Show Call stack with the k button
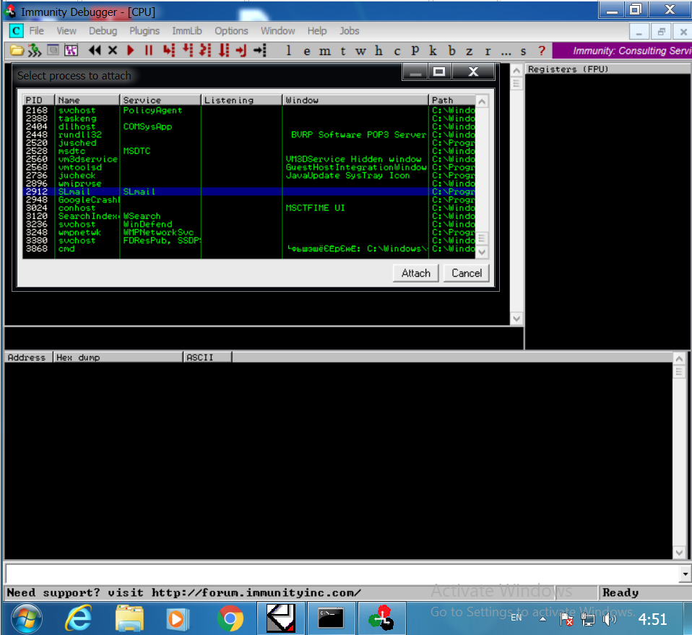The image size is (692, 635). pos(433,51)
